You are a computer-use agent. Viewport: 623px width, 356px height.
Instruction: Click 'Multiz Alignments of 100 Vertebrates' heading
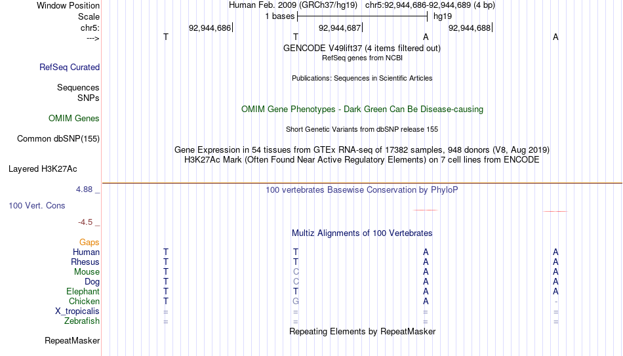(x=362, y=233)
